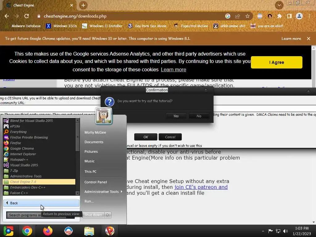The image size is (316, 237).
Task: Show hidden system tray icons
Action: tap(263, 231)
